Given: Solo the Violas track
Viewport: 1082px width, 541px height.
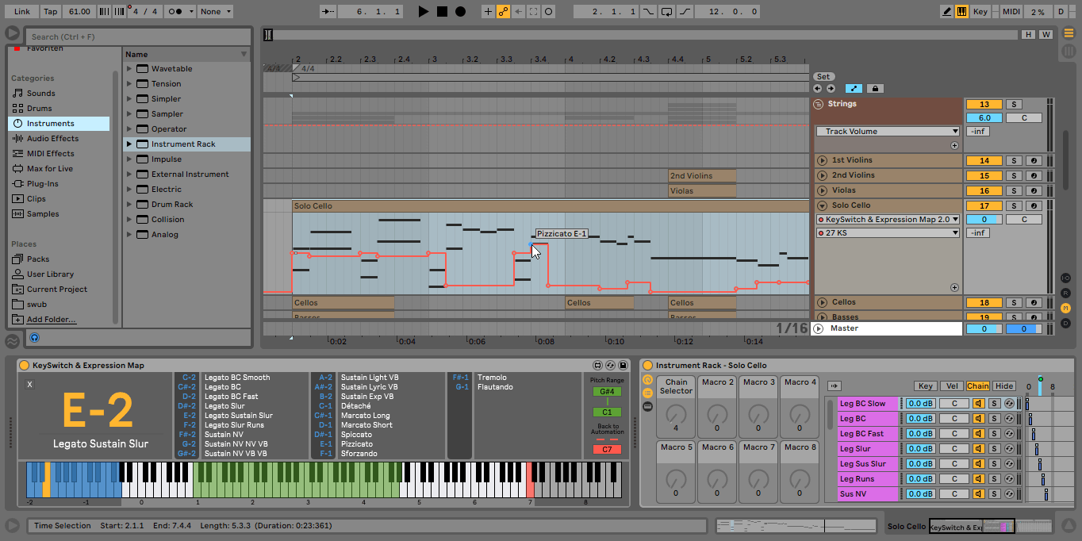Looking at the screenshot, I should tap(1014, 190).
